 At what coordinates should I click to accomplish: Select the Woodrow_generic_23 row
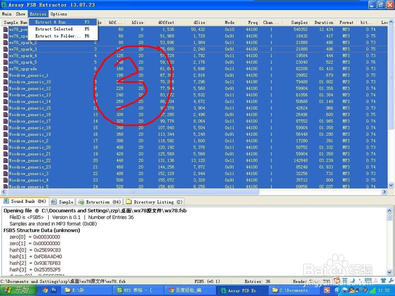click(x=194, y=167)
